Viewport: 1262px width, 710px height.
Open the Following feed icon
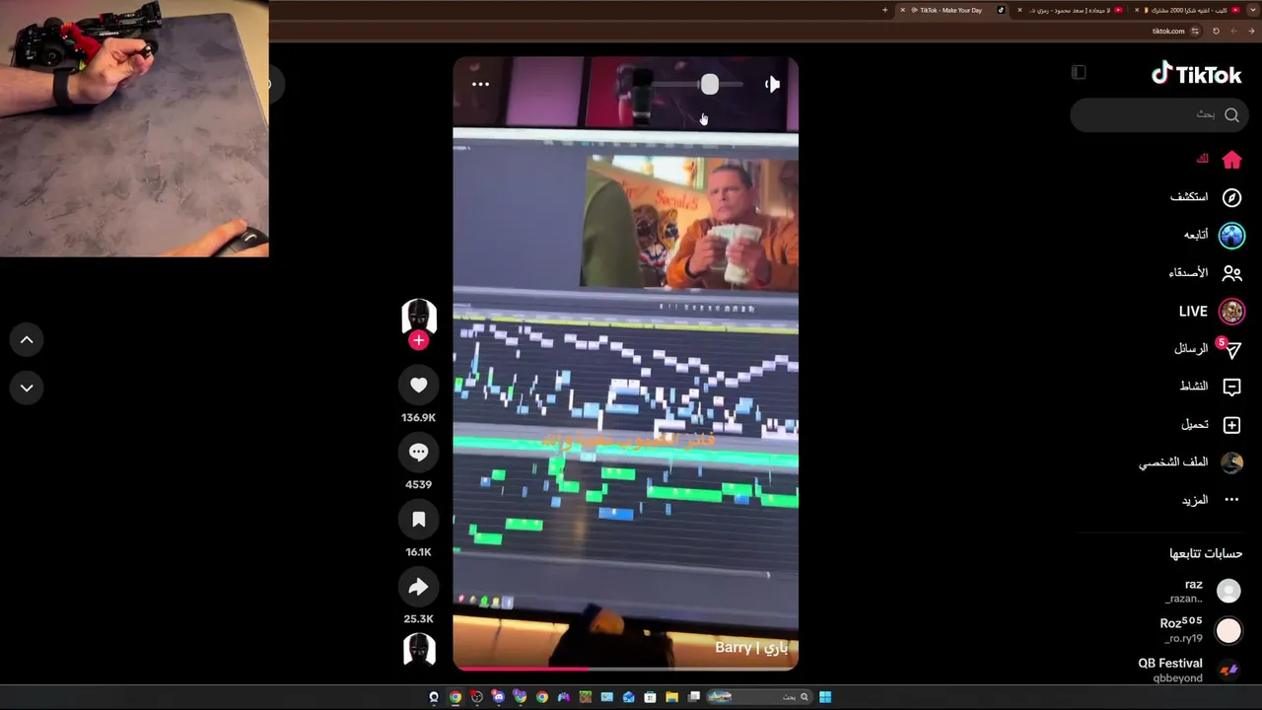(1231, 236)
